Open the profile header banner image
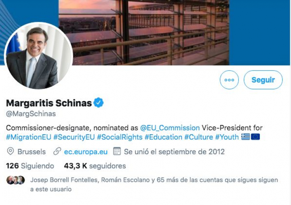 (182, 32)
